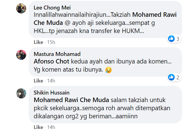Click the reaction count number 2
Image resolution: width=192 pixels, height=132 pixels.
(177, 77)
